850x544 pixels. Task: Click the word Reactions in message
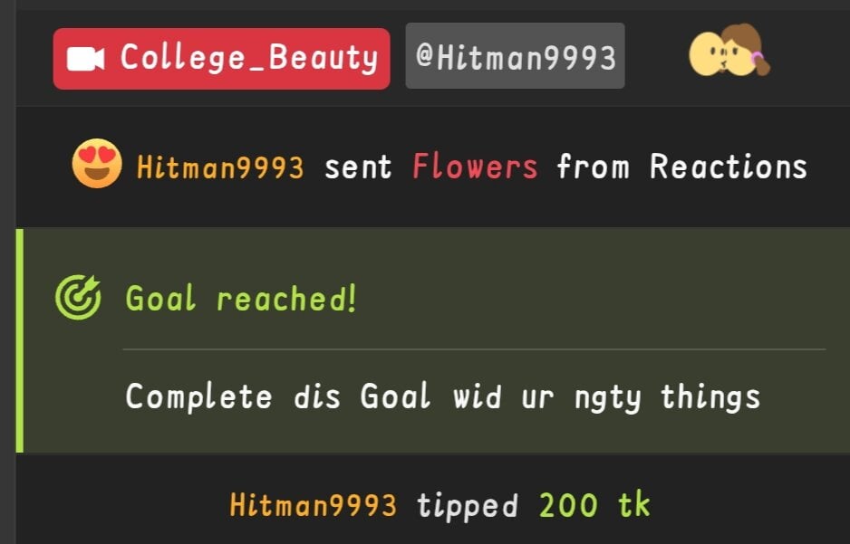(x=728, y=167)
